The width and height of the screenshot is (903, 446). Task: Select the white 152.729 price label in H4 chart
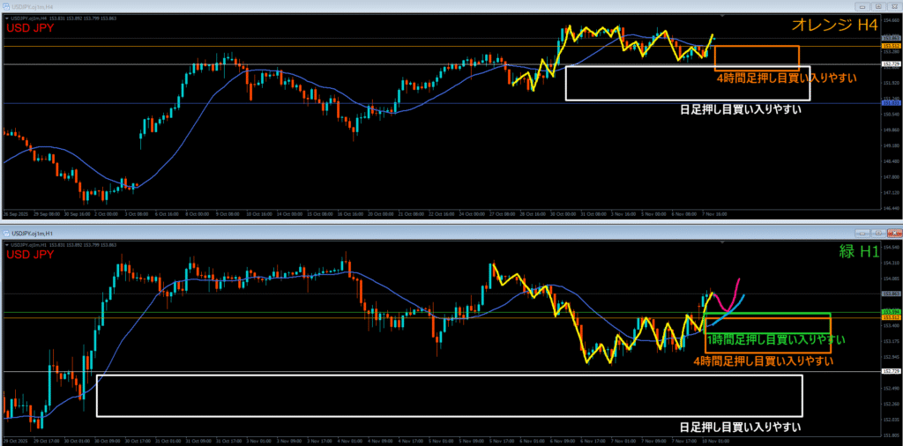click(x=892, y=64)
